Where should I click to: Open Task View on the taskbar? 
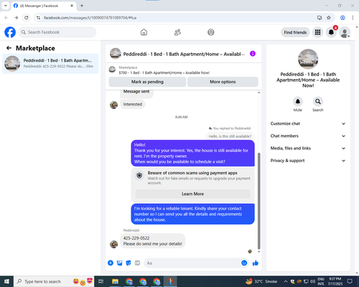click(x=101, y=281)
